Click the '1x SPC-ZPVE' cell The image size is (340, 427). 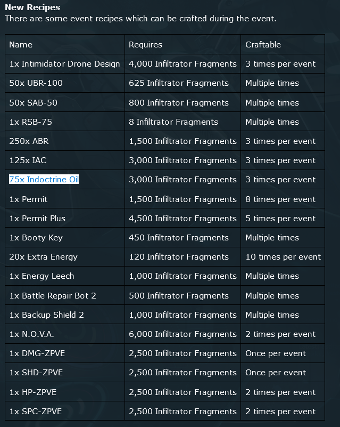[x=65, y=411]
